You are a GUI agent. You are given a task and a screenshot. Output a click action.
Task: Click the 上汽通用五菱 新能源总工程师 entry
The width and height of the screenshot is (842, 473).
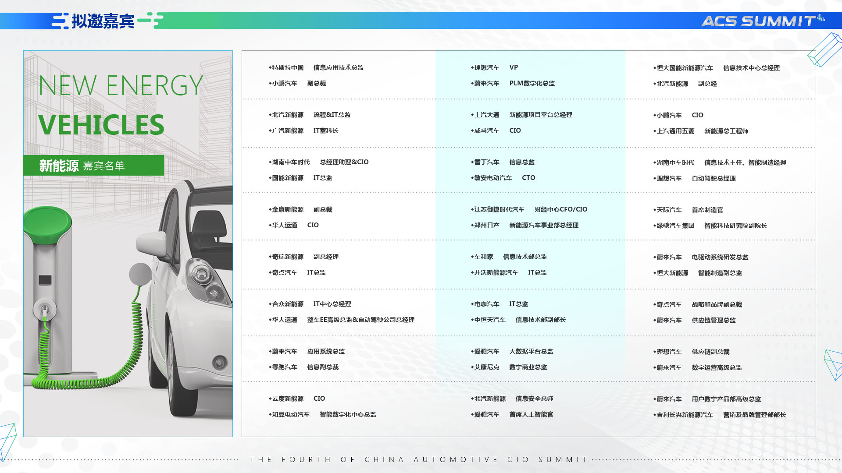[701, 131]
